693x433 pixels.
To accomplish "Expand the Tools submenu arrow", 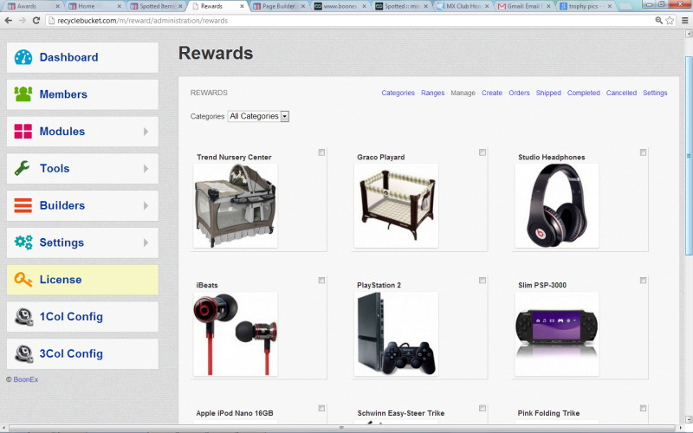I will click(146, 168).
